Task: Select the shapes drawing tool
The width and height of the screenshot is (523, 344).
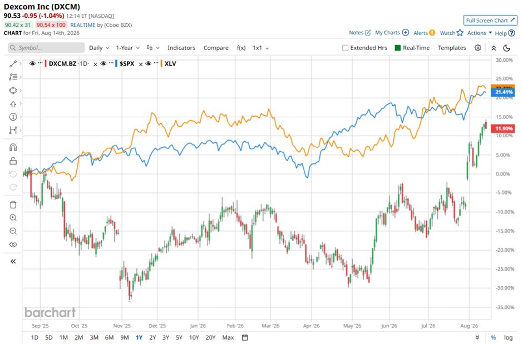Action: point(13,90)
